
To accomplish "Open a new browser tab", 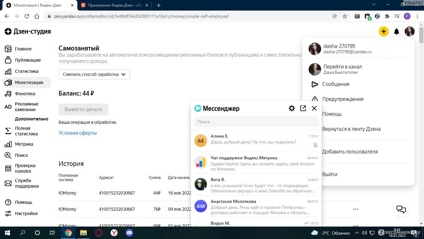I will click(x=158, y=5).
